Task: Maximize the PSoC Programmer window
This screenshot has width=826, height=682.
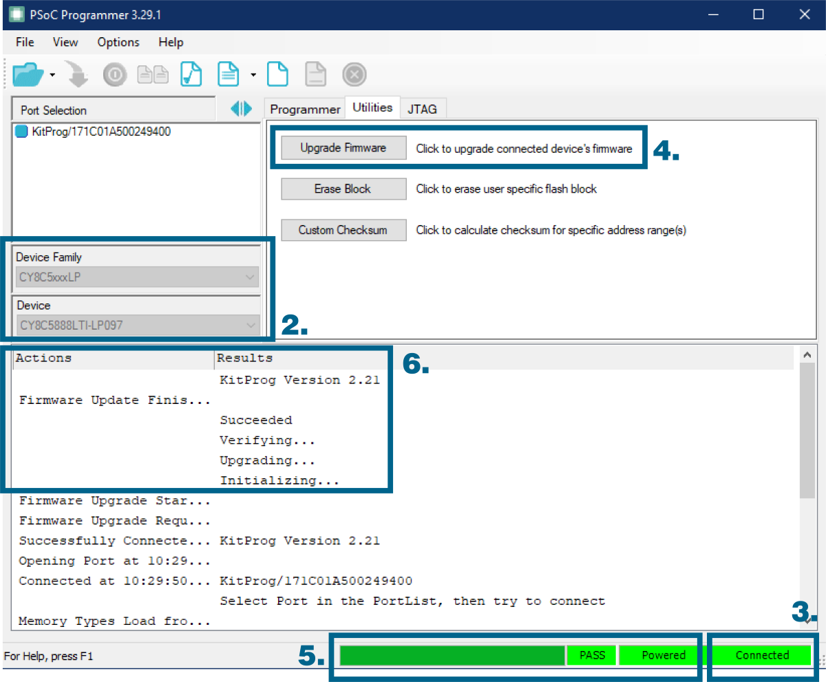Action: (759, 14)
